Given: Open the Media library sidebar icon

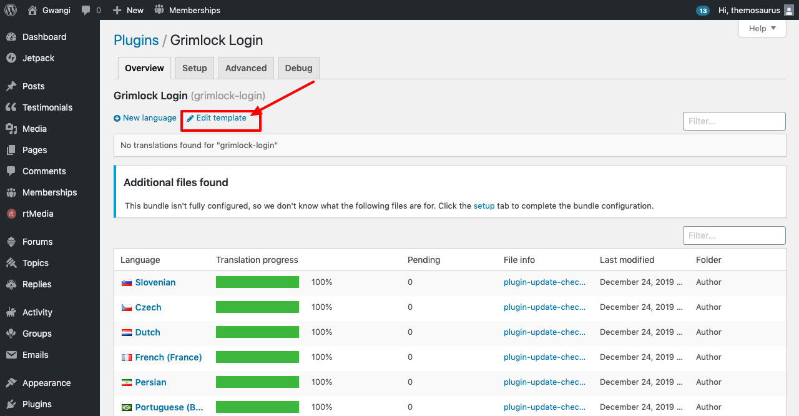Looking at the screenshot, I should [x=11, y=129].
